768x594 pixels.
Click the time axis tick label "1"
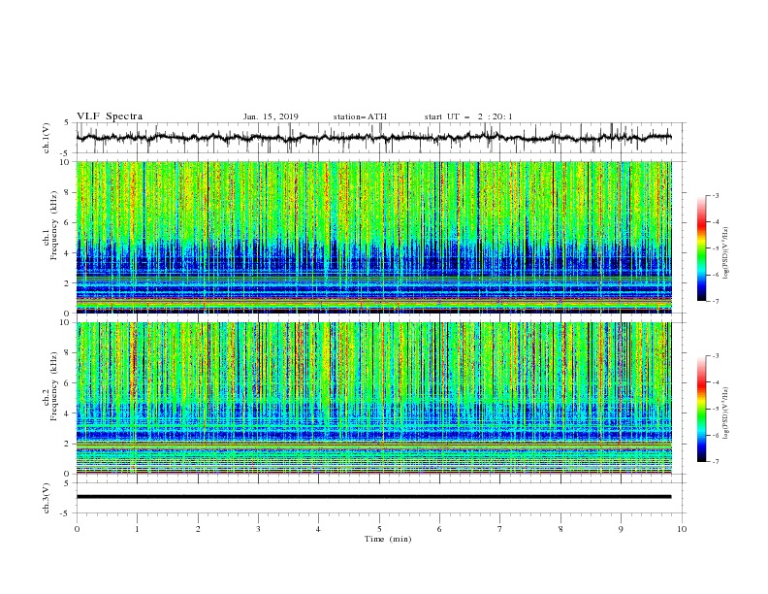137,529
